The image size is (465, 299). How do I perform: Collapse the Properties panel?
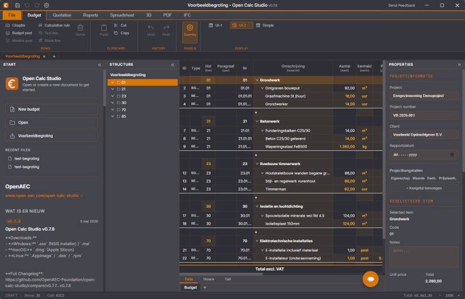tap(459, 65)
